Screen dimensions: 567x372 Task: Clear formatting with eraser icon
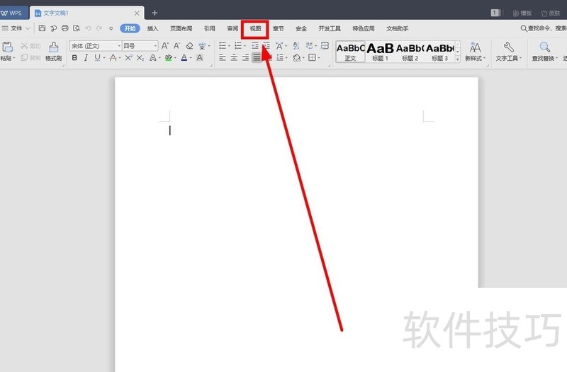[189, 46]
